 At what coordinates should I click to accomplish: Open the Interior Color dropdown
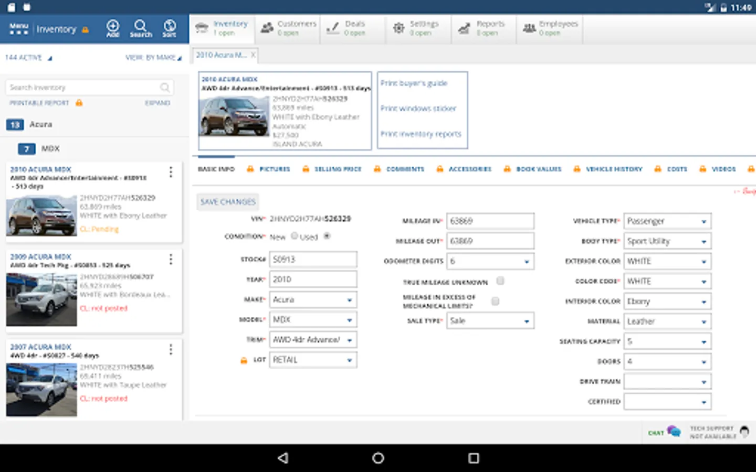click(667, 301)
